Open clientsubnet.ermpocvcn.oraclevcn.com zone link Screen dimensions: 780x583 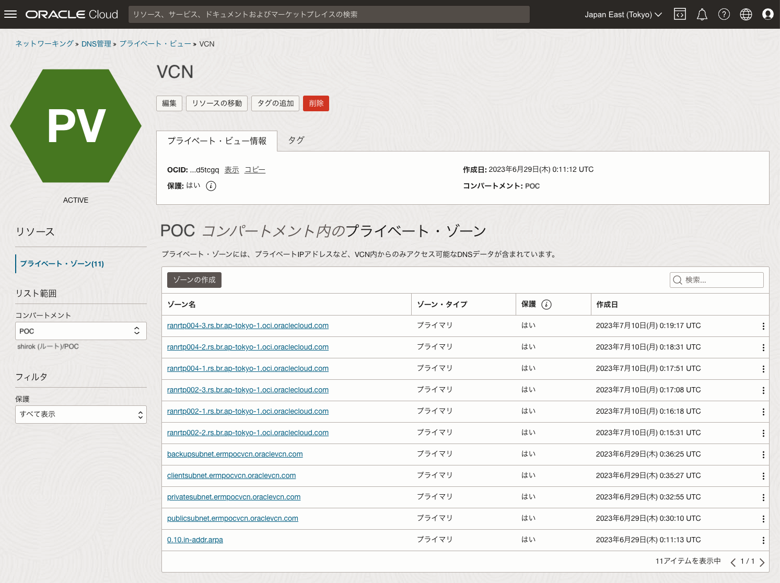(231, 475)
